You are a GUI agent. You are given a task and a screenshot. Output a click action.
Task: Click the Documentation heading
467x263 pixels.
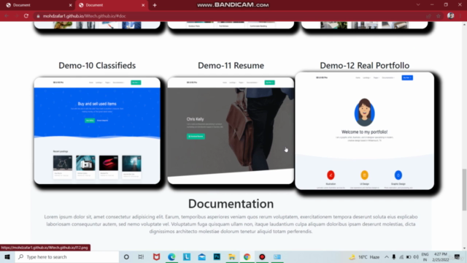pyautogui.click(x=231, y=204)
